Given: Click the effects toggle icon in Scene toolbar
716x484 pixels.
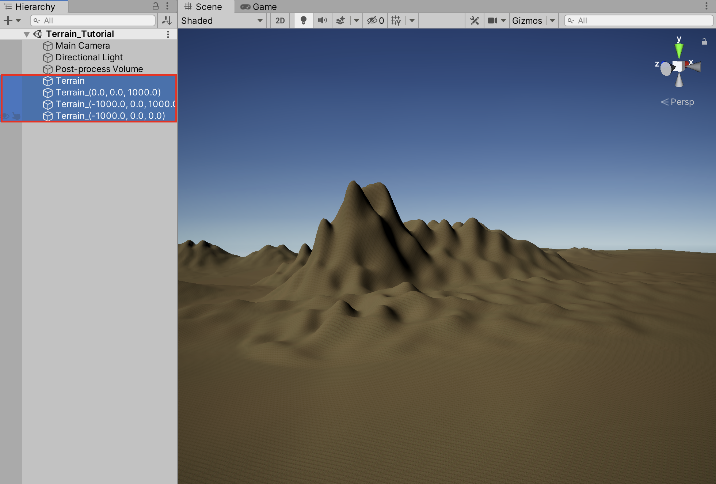Looking at the screenshot, I should 340,20.
